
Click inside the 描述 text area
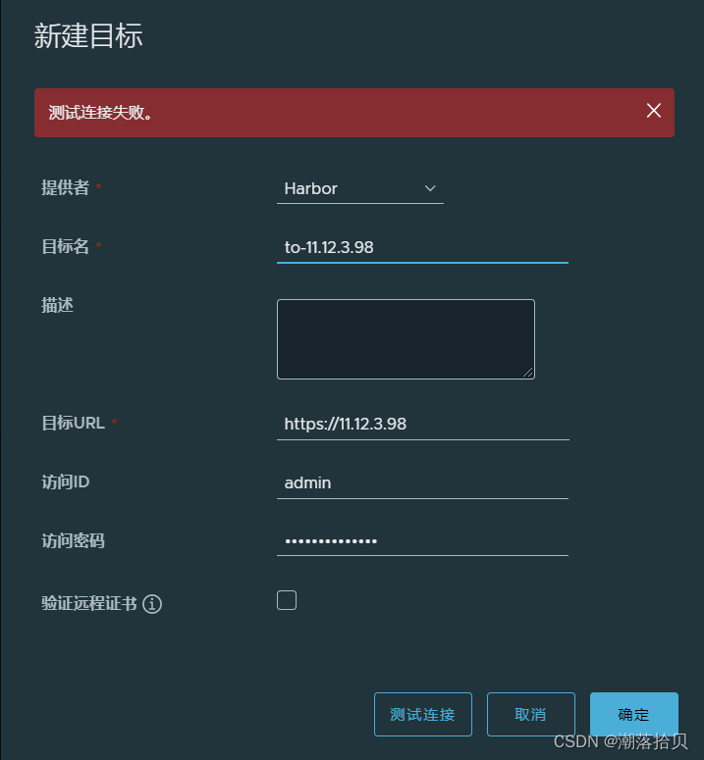pos(406,339)
